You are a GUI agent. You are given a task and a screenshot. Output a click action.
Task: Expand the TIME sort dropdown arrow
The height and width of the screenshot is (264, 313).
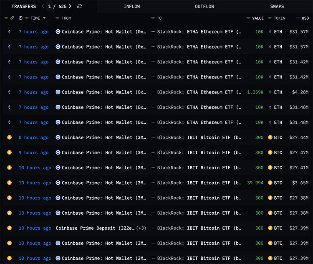point(45,18)
